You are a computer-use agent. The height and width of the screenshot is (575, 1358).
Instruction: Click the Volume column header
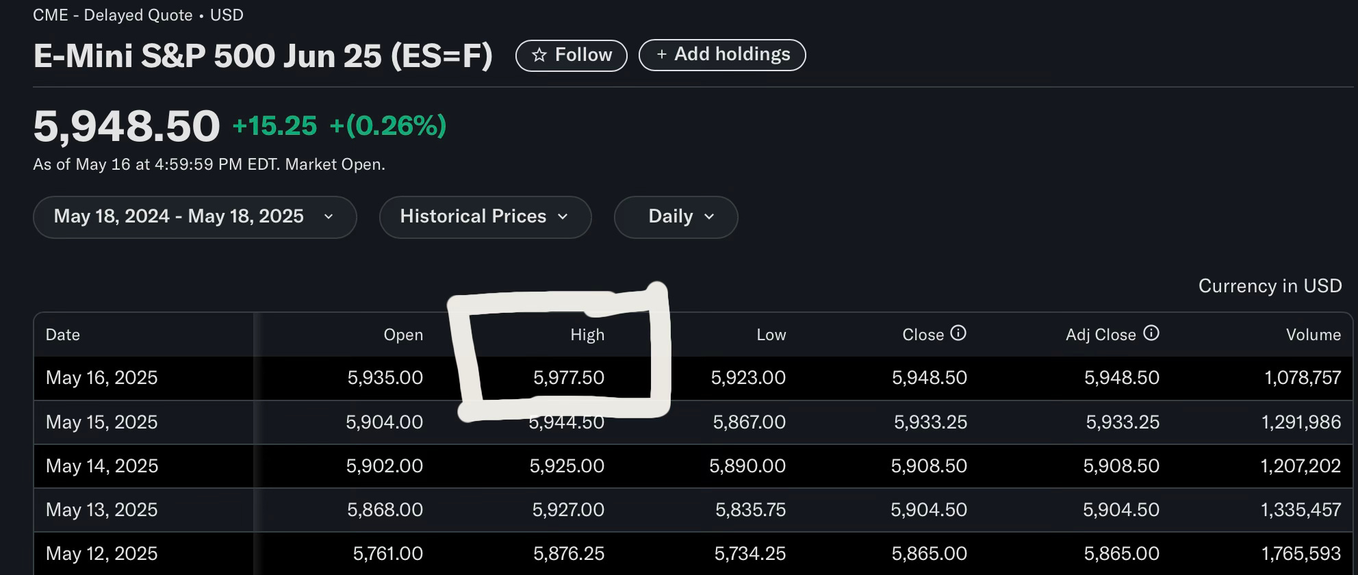(x=1313, y=335)
